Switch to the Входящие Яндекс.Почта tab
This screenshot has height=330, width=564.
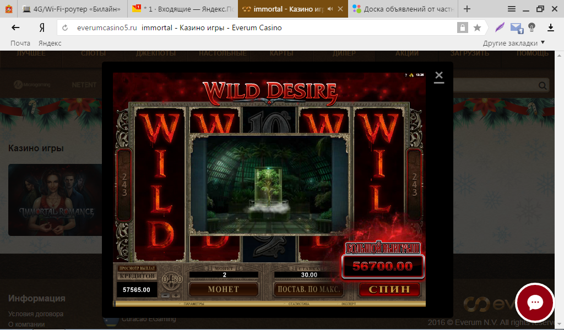click(x=183, y=9)
